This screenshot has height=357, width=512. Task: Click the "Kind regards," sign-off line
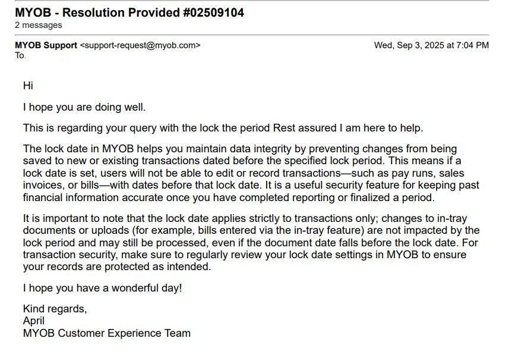[55, 309]
